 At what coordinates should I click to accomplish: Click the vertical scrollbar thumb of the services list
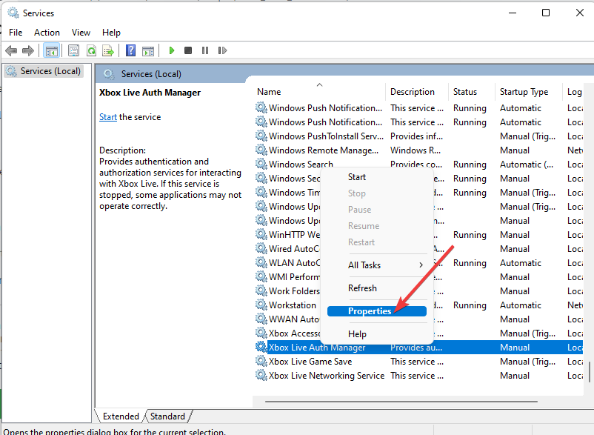[x=589, y=372]
